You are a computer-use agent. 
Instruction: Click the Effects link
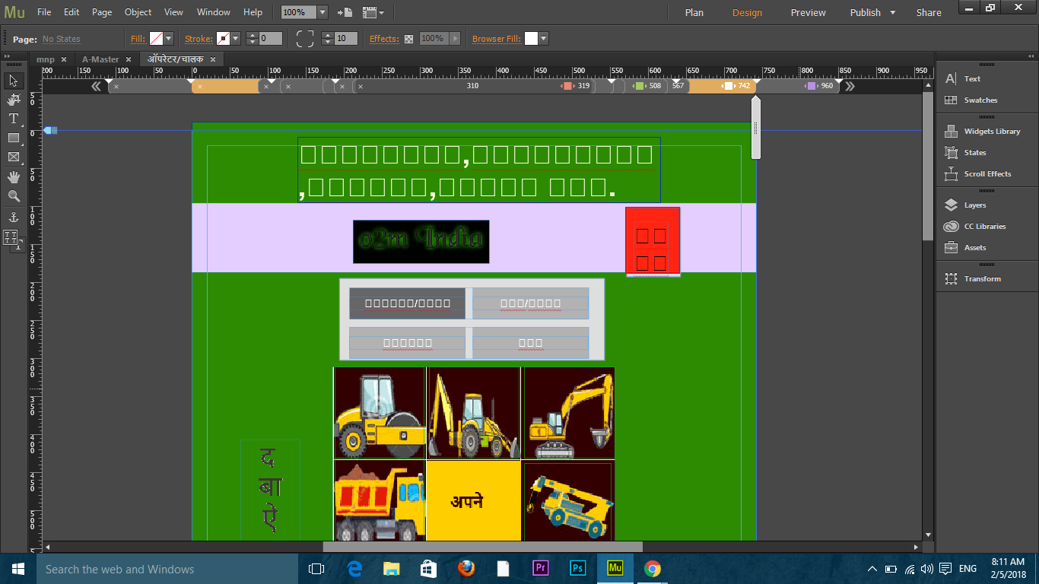point(384,39)
